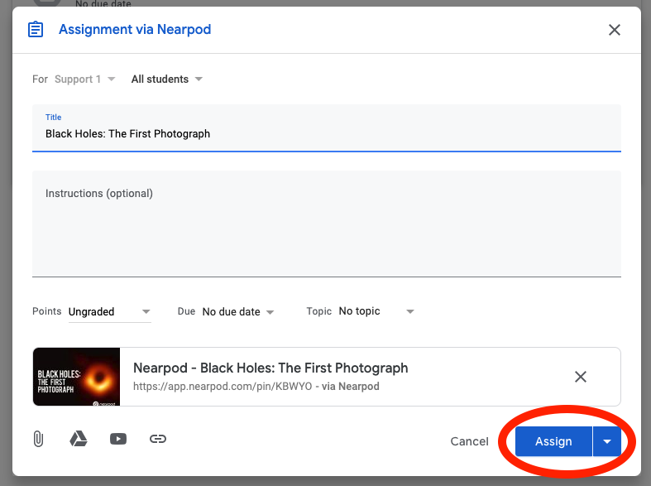Expand the All students selector

pos(166,79)
